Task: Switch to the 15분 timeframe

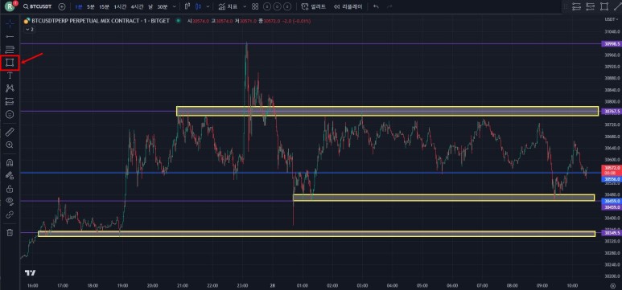Action: pos(104,6)
